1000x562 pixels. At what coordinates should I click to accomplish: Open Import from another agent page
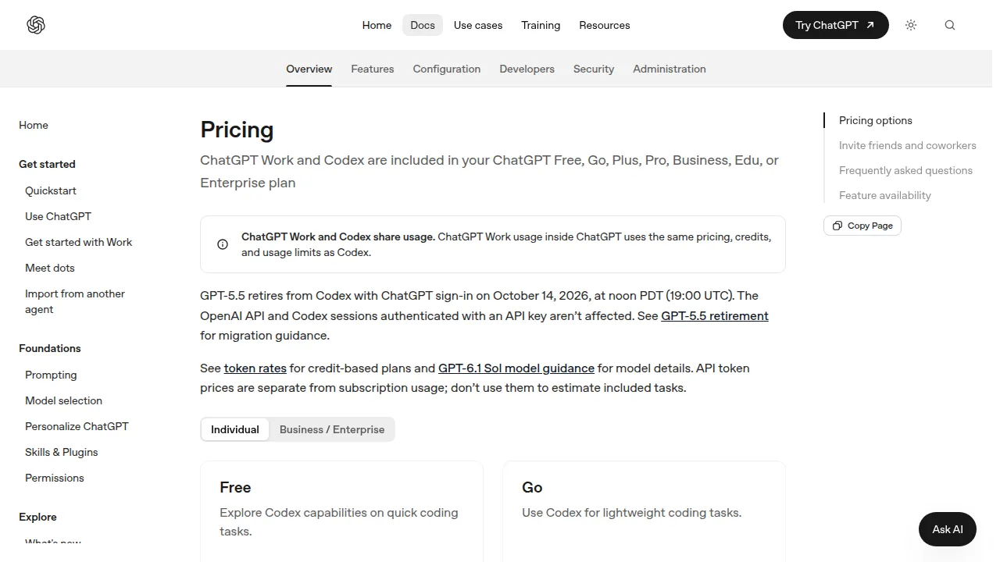(x=75, y=301)
